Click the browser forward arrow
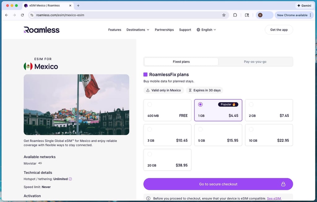The width and height of the screenshot is (317, 202). (x=14, y=15)
